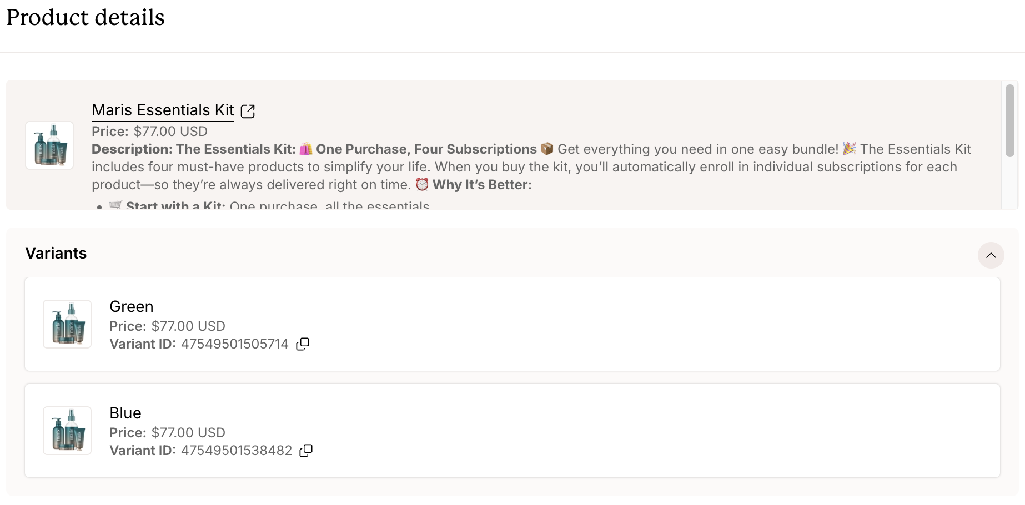
Task: Click the Product details page heading
Action: [86, 18]
